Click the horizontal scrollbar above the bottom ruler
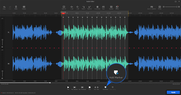 [62, 80]
